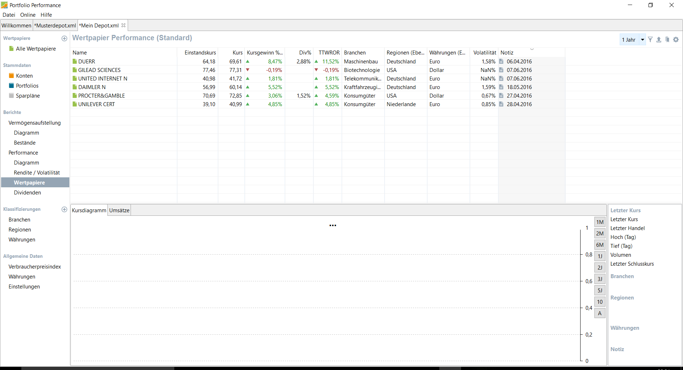The width and height of the screenshot is (683, 370).
Task: Add a new security with Wertpapiere plus icon
Action: (64, 38)
